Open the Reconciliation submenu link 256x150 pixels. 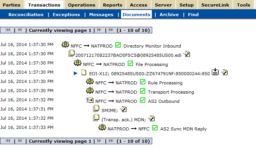point(26,15)
